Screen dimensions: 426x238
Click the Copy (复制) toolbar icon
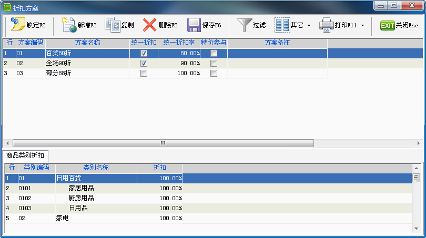coord(113,25)
